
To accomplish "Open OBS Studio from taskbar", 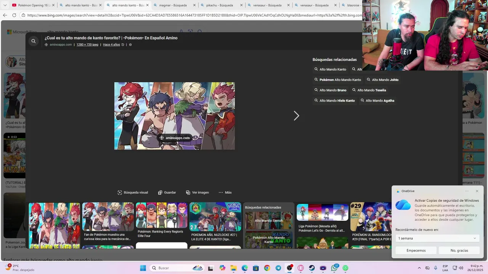I will click(289, 268).
